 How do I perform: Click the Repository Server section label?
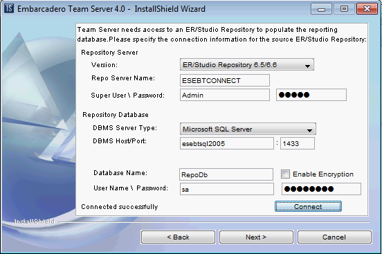pyautogui.click(x=109, y=53)
